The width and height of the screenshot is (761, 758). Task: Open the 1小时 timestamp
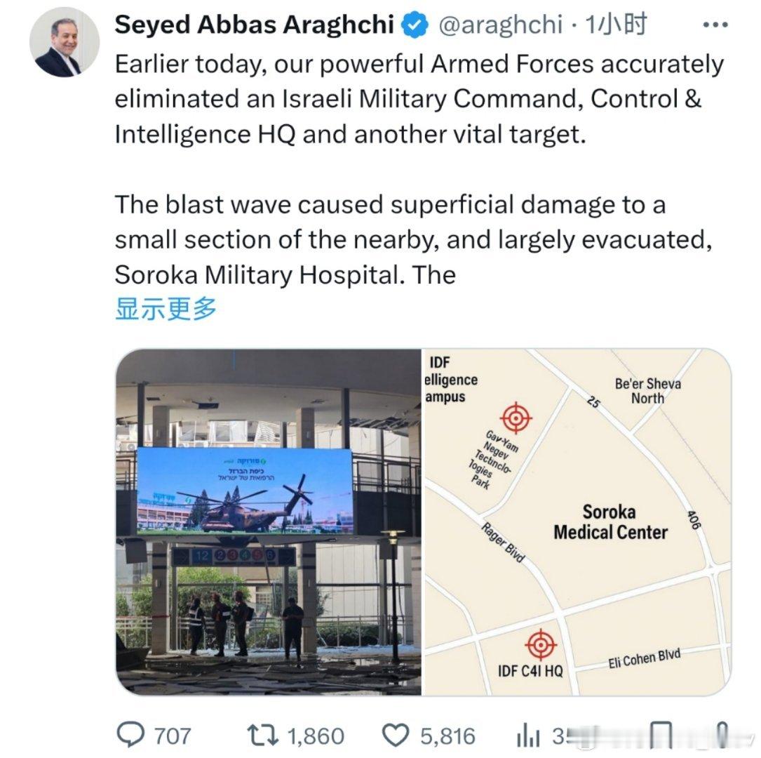pos(617,25)
